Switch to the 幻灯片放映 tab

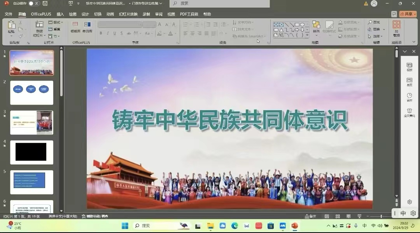[128, 14]
